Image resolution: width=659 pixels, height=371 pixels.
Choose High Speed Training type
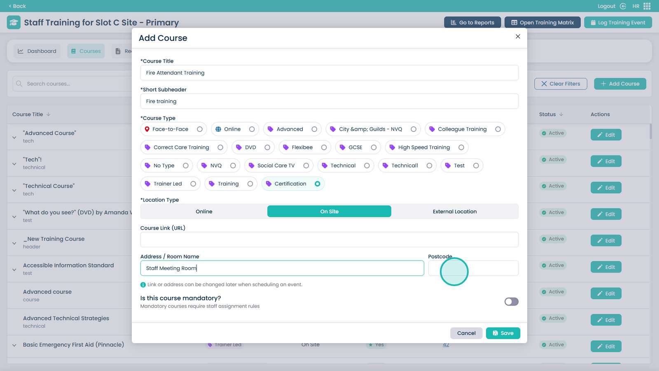tap(427, 147)
